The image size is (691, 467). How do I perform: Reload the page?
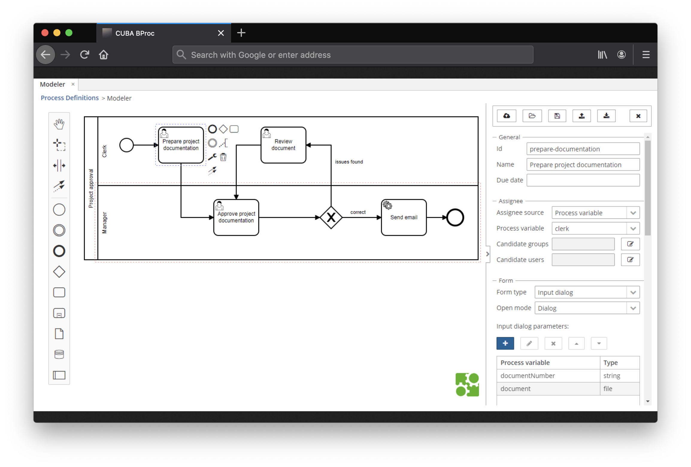[85, 55]
